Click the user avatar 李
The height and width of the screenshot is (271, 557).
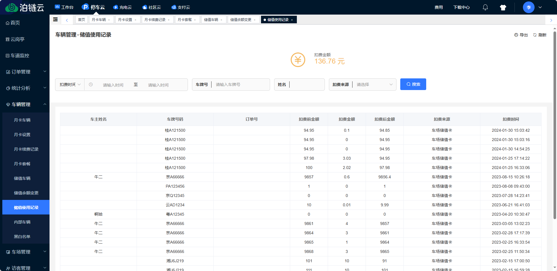coord(529,7)
